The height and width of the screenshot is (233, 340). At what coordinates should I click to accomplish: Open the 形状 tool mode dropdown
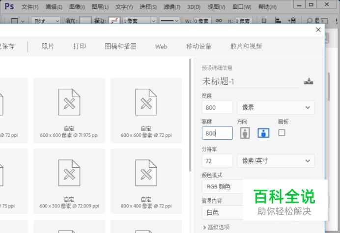point(46,21)
